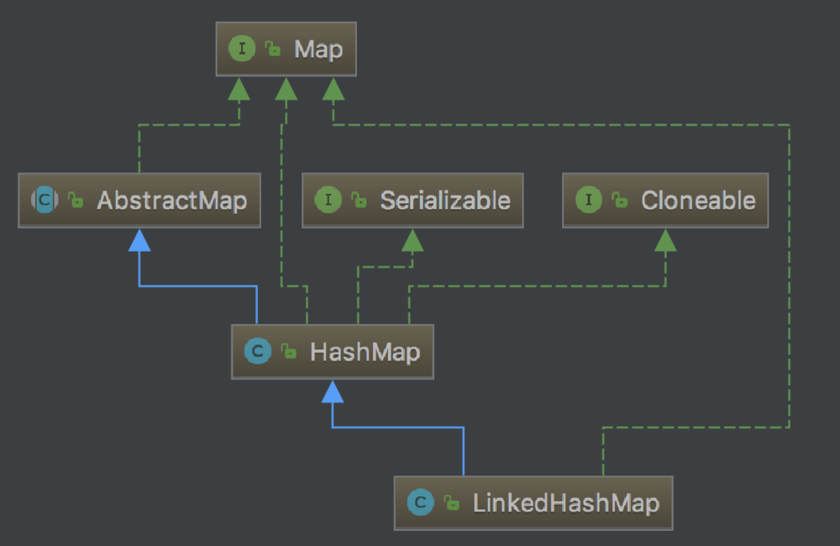Click the blue arrowhead pointing into AbstractMap
840x546 pixels.
point(139,240)
